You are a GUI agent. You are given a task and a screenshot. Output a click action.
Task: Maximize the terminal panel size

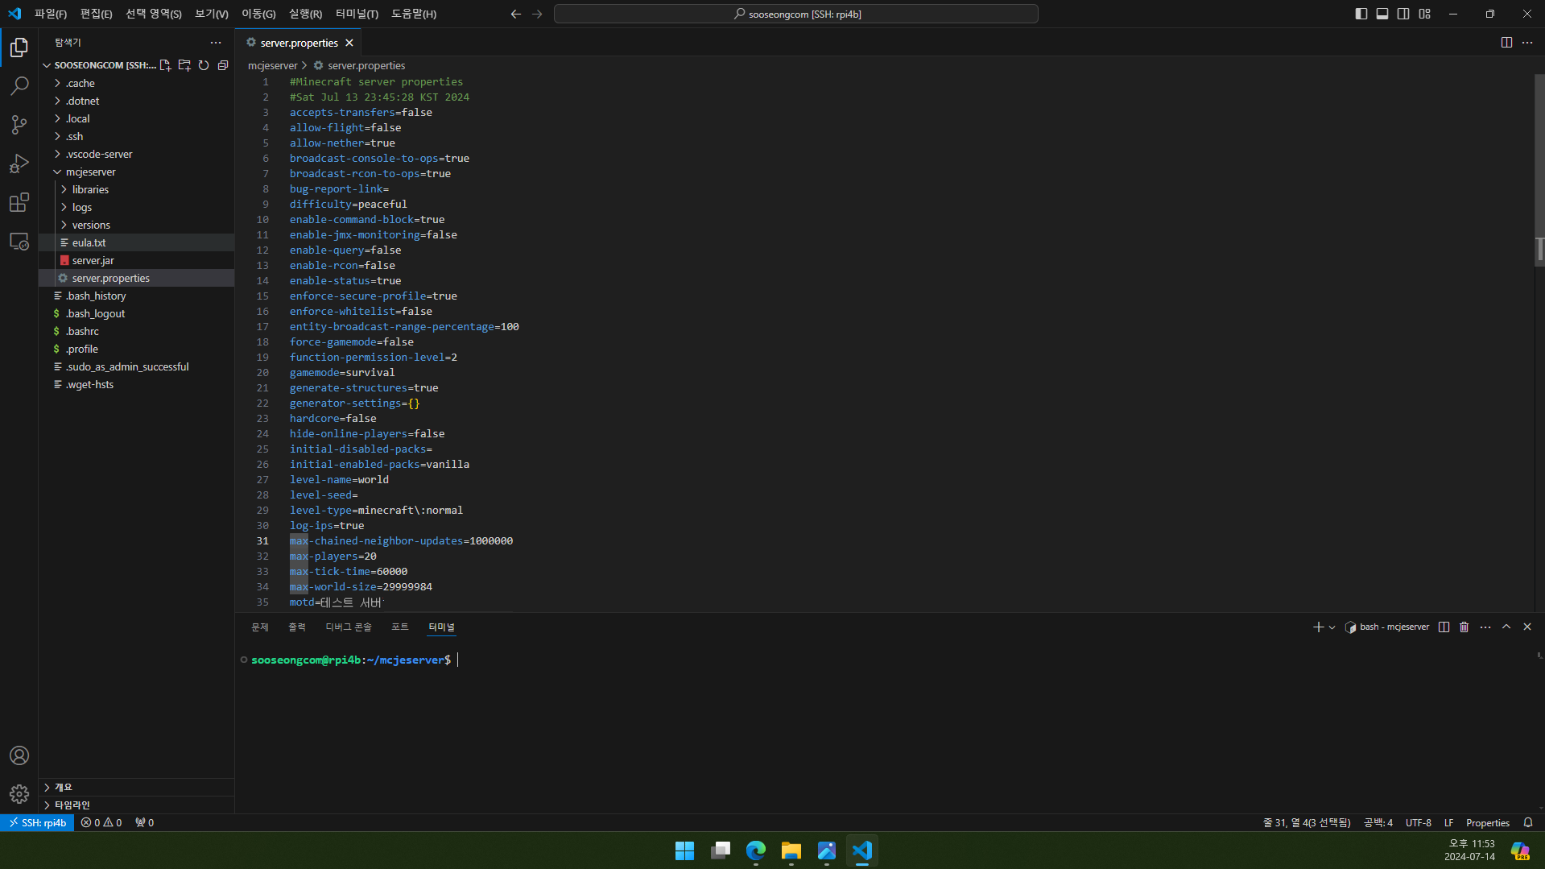pyautogui.click(x=1506, y=627)
